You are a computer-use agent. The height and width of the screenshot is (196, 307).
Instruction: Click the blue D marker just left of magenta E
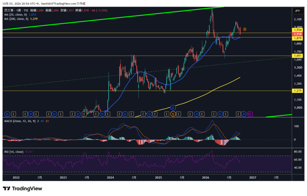[244, 114]
